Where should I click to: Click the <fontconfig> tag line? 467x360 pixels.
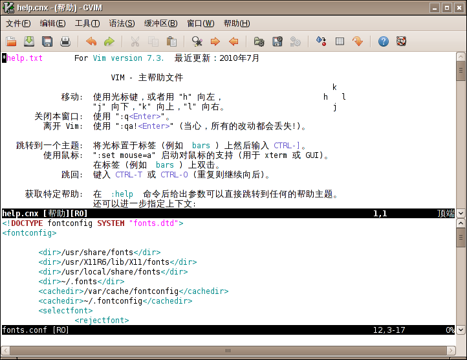point(29,233)
